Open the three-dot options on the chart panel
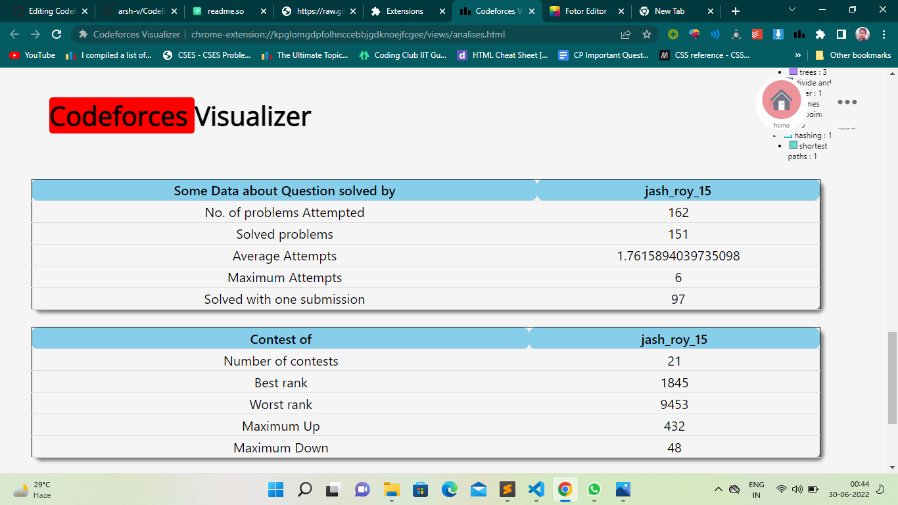This screenshot has width=898, height=505. point(847,102)
